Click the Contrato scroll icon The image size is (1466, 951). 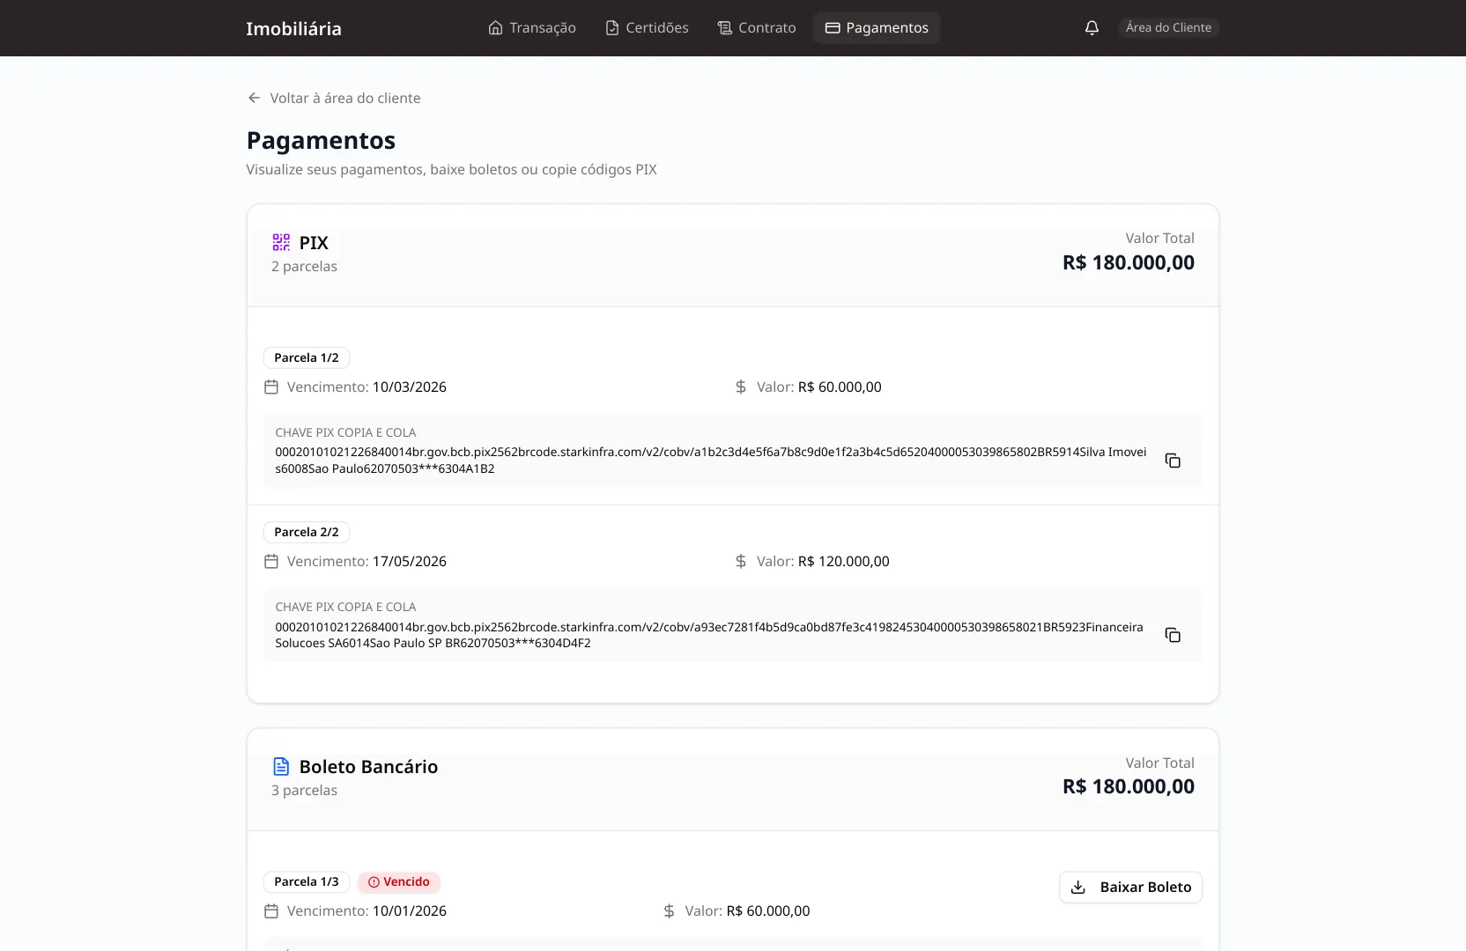(x=724, y=28)
